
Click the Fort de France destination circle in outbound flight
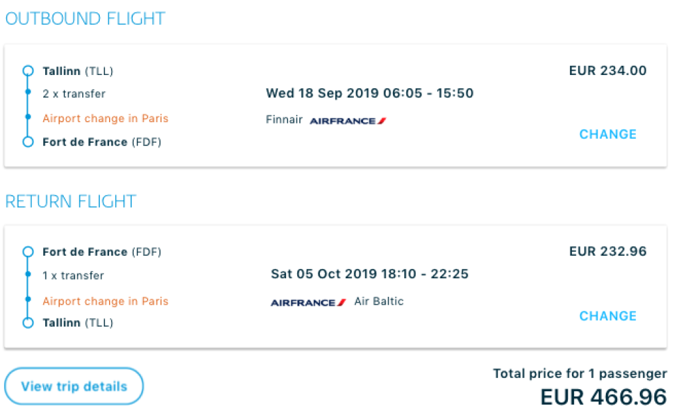point(28,141)
